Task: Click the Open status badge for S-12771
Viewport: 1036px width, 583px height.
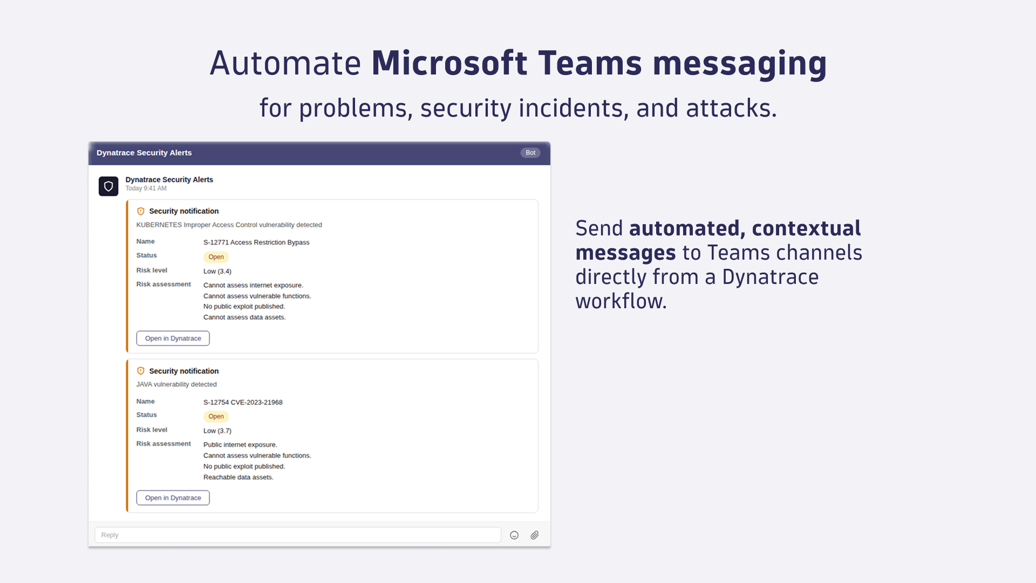Action: click(x=216, y=257)
